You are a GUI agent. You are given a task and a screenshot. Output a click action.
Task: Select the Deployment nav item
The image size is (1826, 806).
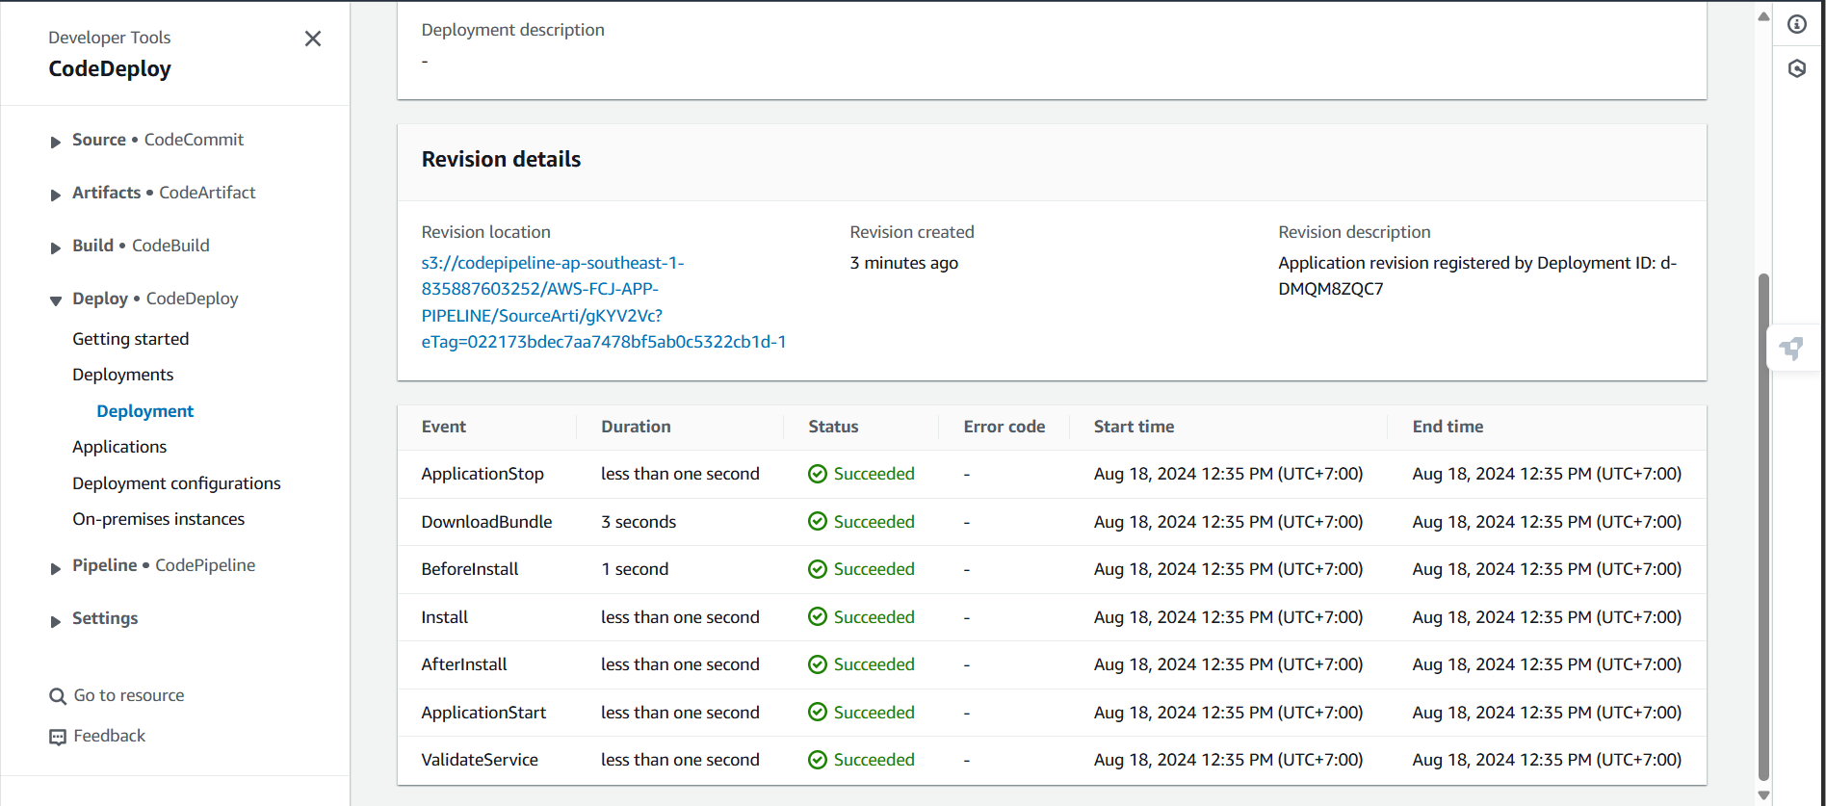pyautogui.click(x=144, y=411)
